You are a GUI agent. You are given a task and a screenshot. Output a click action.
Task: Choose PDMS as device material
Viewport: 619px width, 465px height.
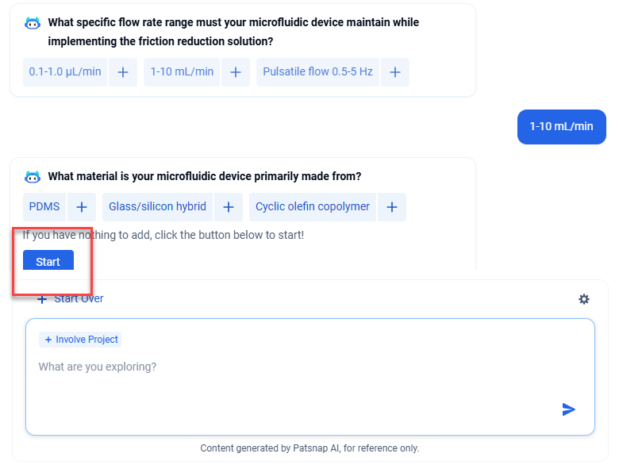tap(44, 207)
